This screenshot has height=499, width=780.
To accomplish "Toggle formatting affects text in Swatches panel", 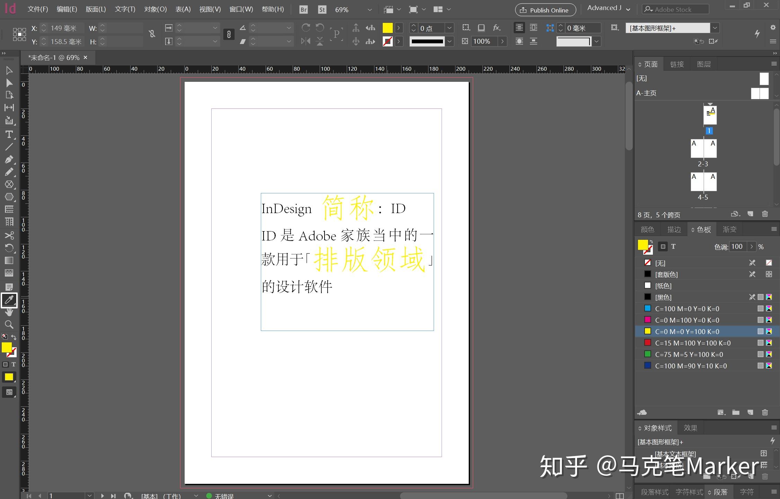I will coord(673,246).
